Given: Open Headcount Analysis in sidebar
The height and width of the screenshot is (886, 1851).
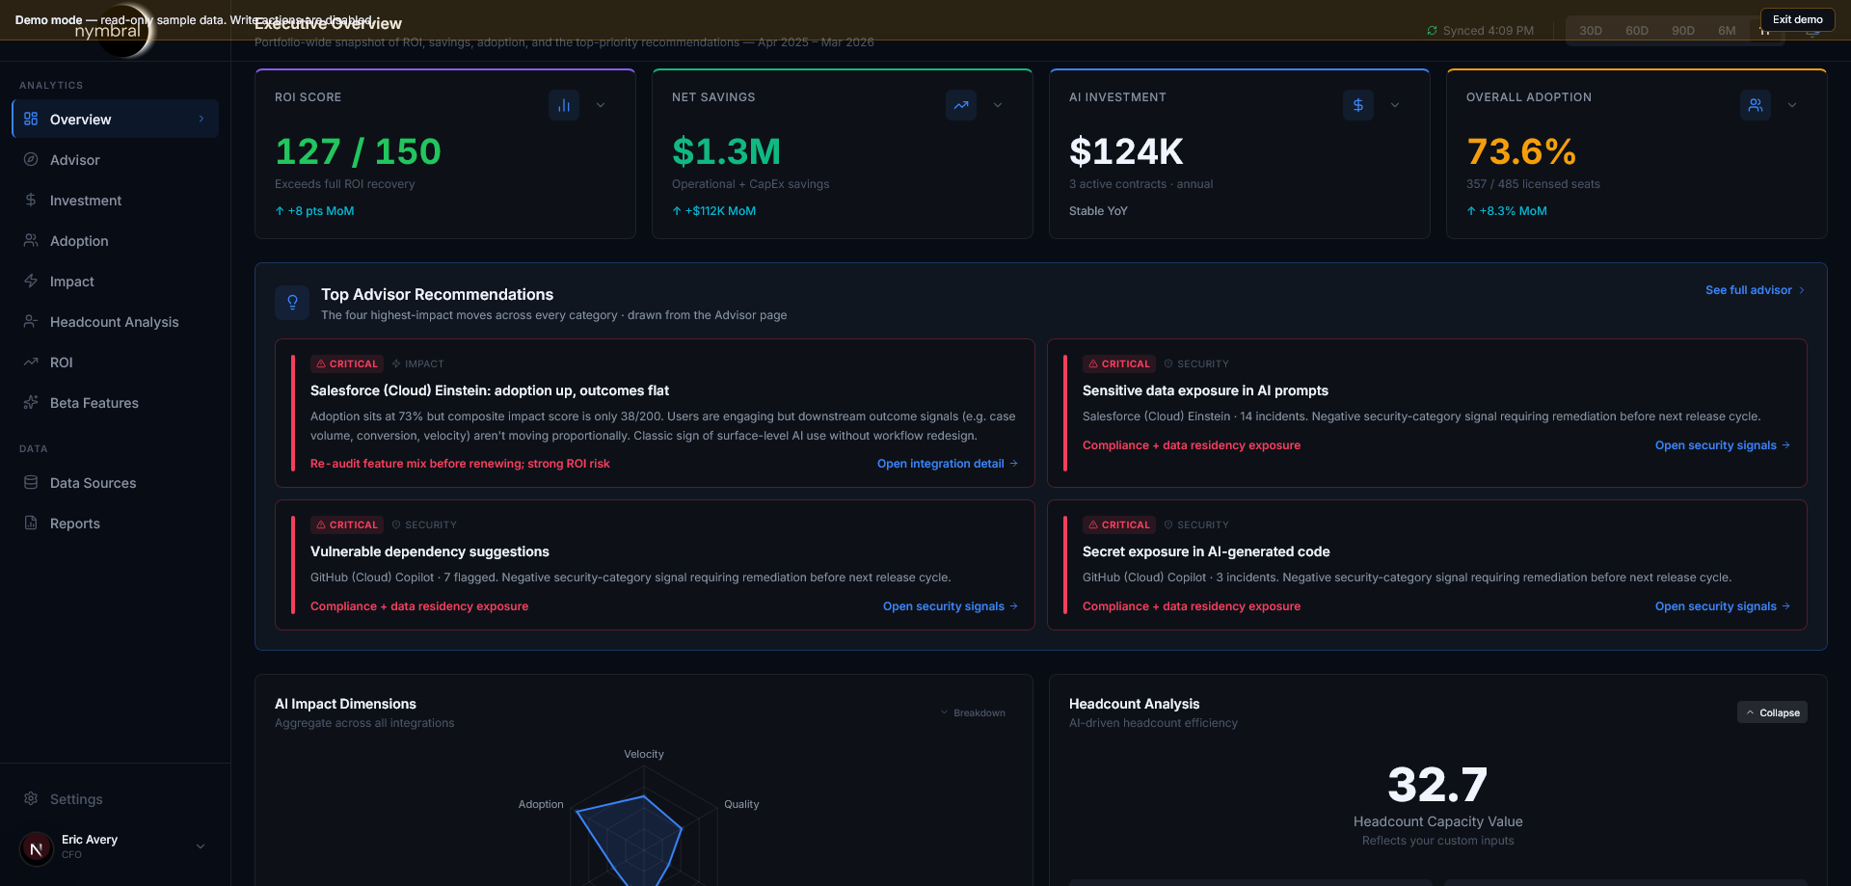Looking at the screenshot, I should click(x=116, y=321).
